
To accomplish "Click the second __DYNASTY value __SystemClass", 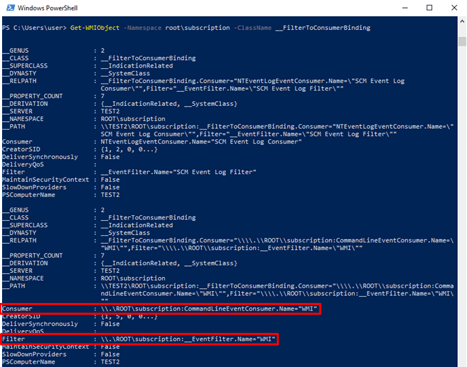I will point(125,233).
